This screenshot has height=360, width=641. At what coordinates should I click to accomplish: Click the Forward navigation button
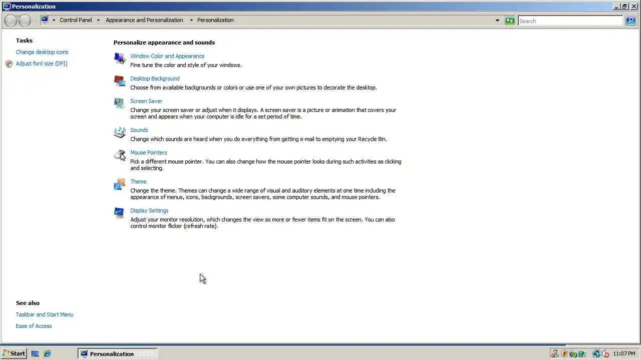25,20
